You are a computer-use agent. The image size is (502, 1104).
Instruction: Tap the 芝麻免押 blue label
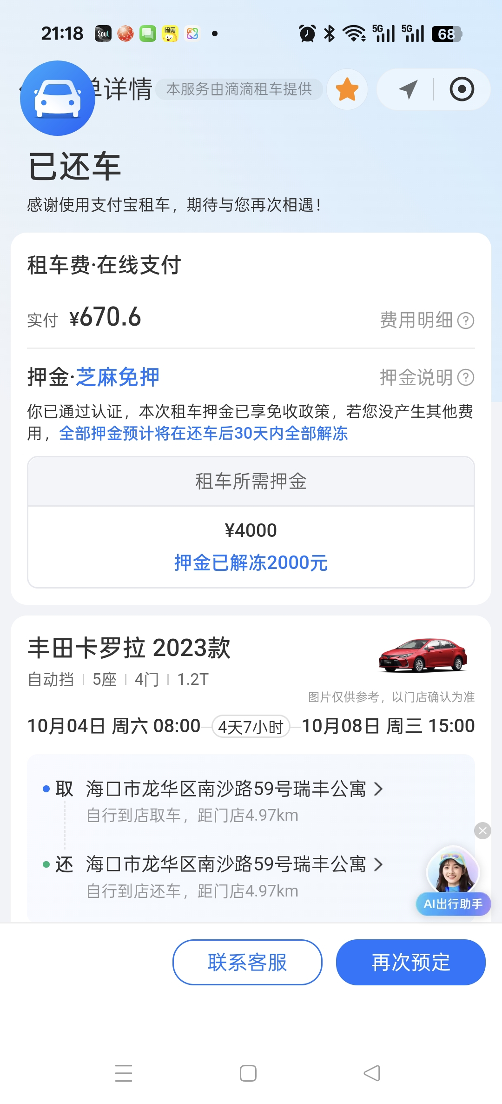pyautogui.click(x=118, y=377)
